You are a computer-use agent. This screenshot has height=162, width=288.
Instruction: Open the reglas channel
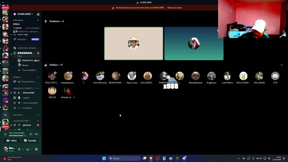tap(26, 98)
